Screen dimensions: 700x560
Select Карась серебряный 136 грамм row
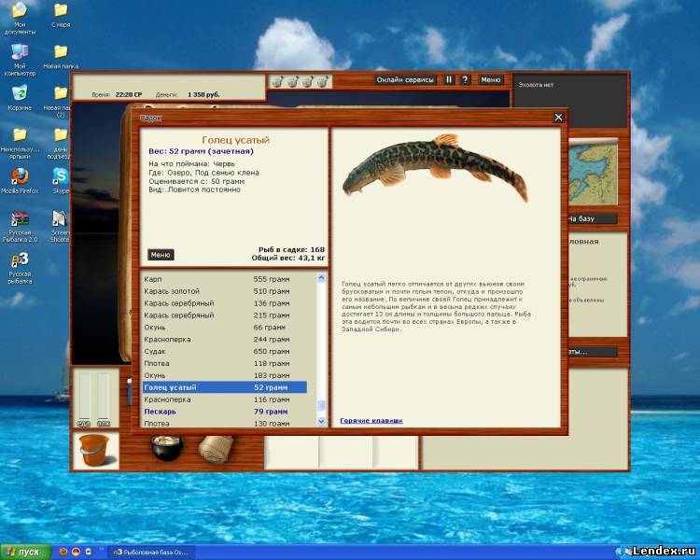[x=225, y=303]
